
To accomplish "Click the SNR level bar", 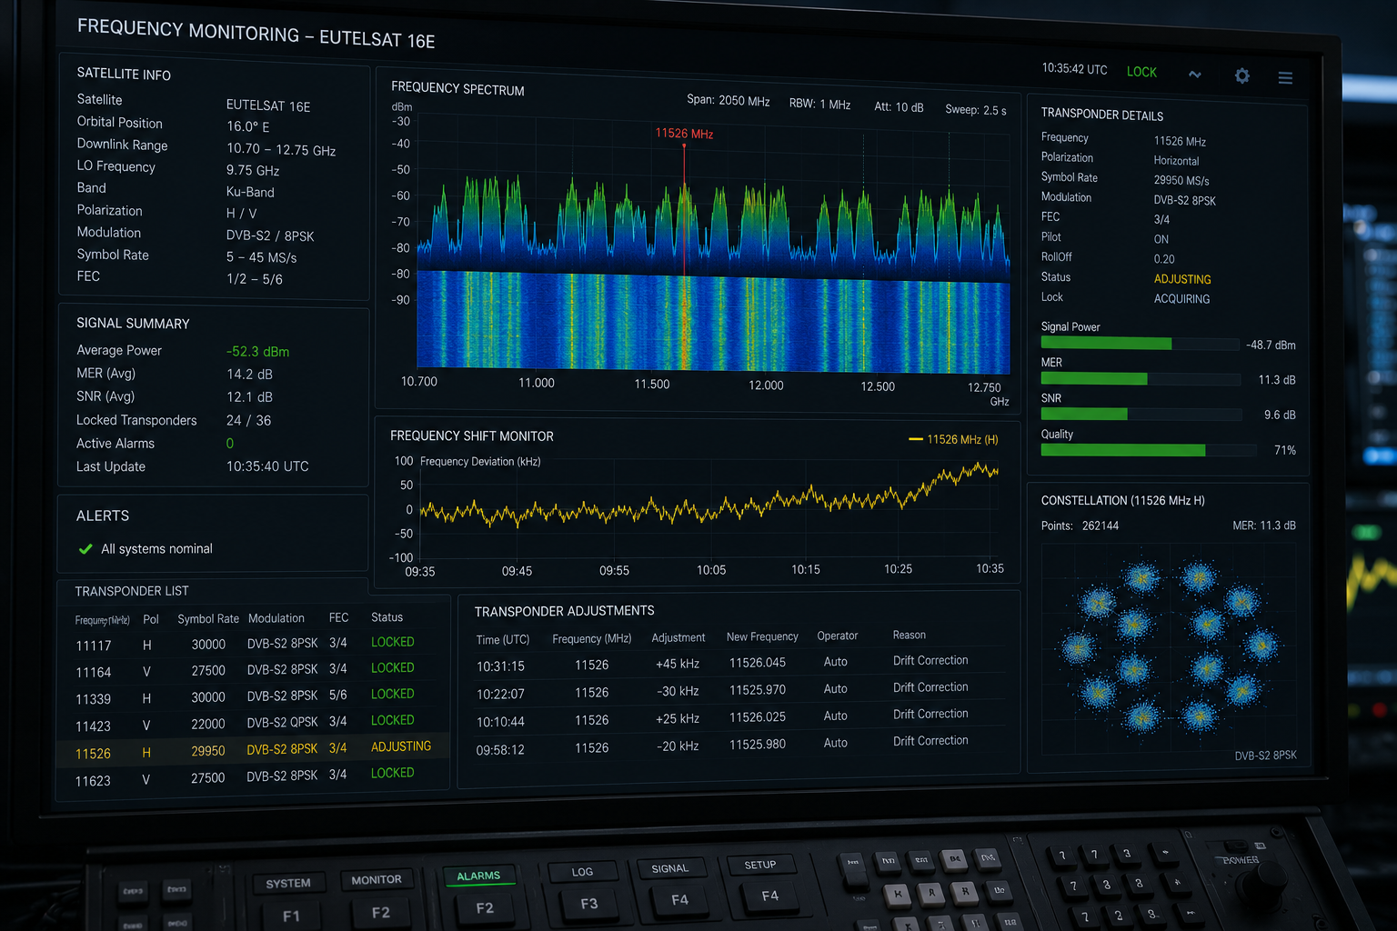I will pyautogui.click(x=1141, y=414).
